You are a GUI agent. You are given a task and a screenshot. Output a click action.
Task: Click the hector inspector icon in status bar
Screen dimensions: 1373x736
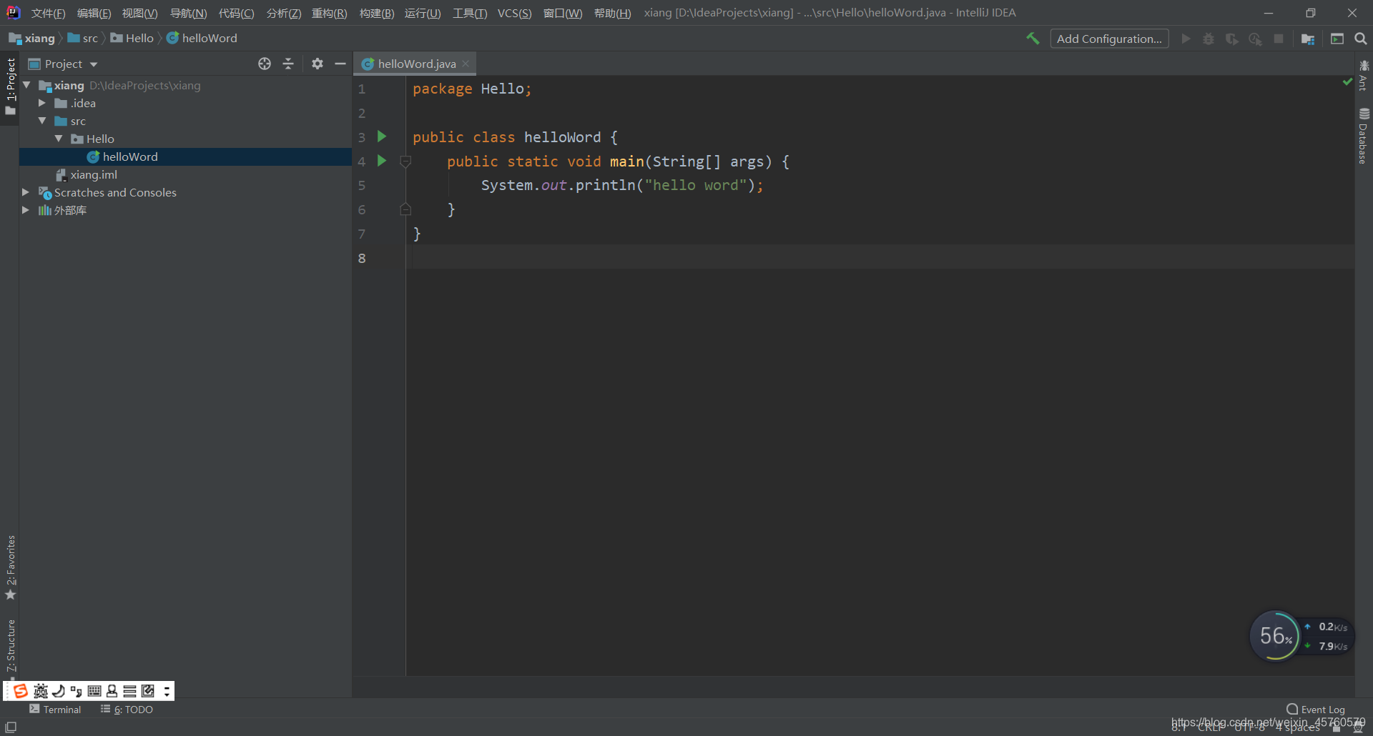point(1357,728)
